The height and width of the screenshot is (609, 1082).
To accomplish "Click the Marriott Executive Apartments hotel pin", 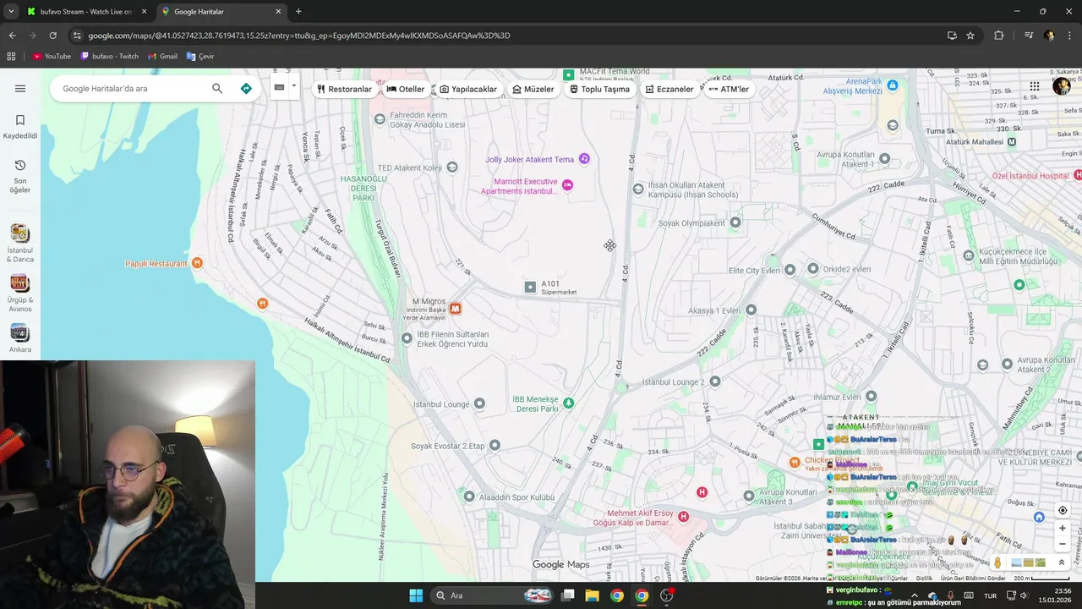I will point(567,185).
